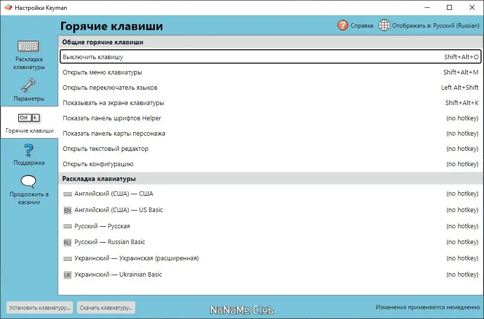Screen dimensions: 484x319
Task: Select the Русский — Russian Basic row
Action: pos(270,242)
